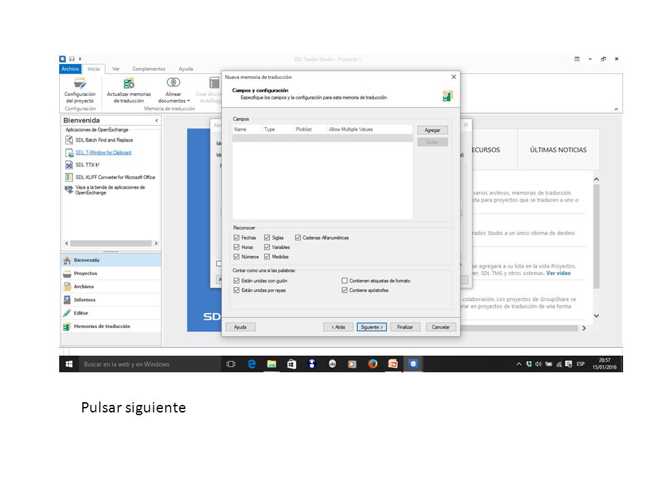The width and height of the screenshot is (653, 490).
Task: Toggle the Números checkbox
Action: (237, 257)
